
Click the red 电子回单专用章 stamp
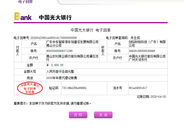30,88
